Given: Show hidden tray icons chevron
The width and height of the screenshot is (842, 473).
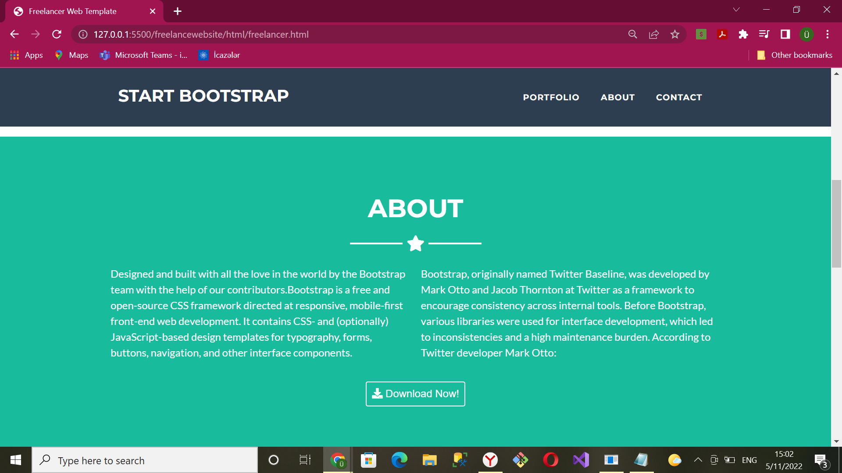Looking at the screenshot, I should (x=698, y=460).
